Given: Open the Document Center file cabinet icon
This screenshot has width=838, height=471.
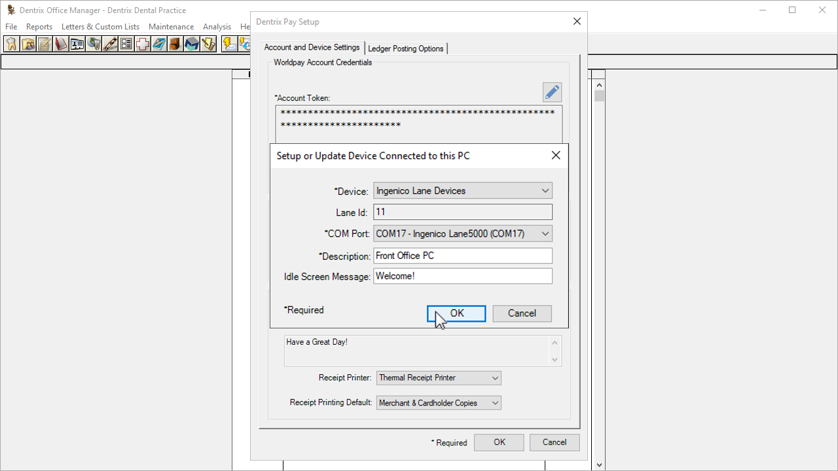Looking at the screenshot, I should (x=175, y=44).
